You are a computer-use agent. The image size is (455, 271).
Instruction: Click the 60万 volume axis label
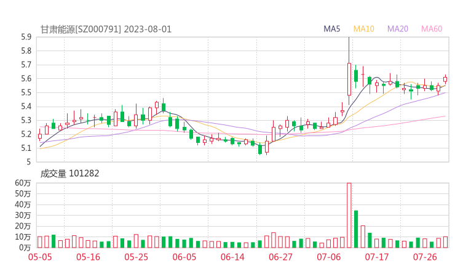tap(23, 183)
